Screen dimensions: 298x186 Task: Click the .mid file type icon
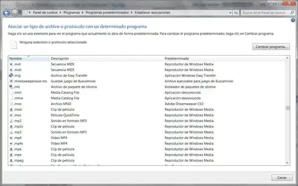(11, 64)
